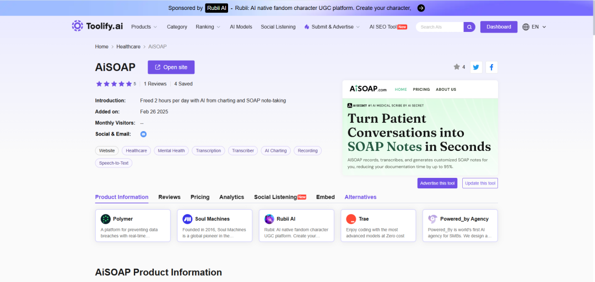Screen dimensions: 595x282
Task: Click the sponsored banner arrow icon
Action: 421,8
